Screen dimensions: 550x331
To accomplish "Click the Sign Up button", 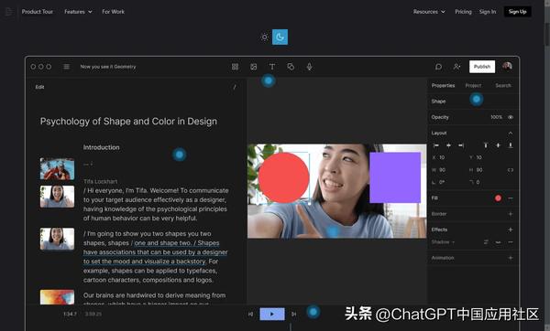I will pos(517,12).
